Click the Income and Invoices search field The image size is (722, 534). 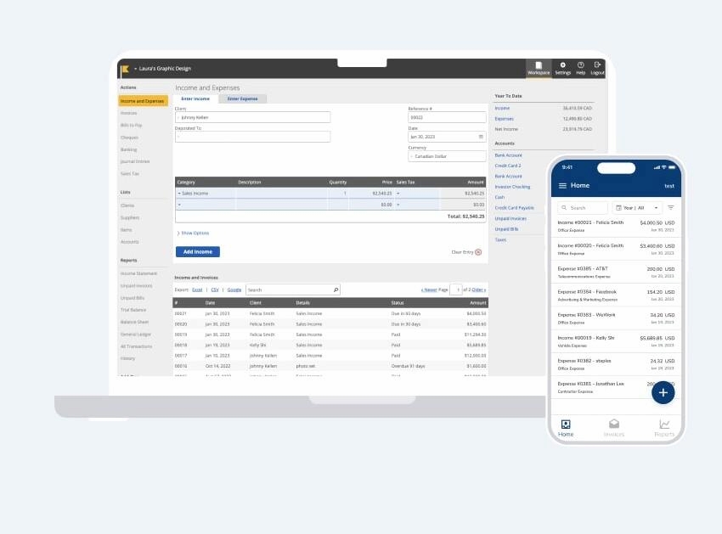pos(292,289)
